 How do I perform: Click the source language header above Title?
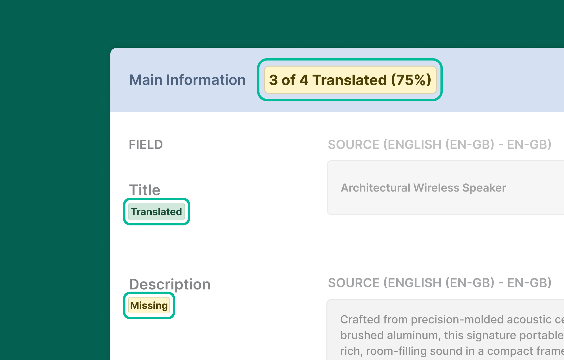(440, 145)
